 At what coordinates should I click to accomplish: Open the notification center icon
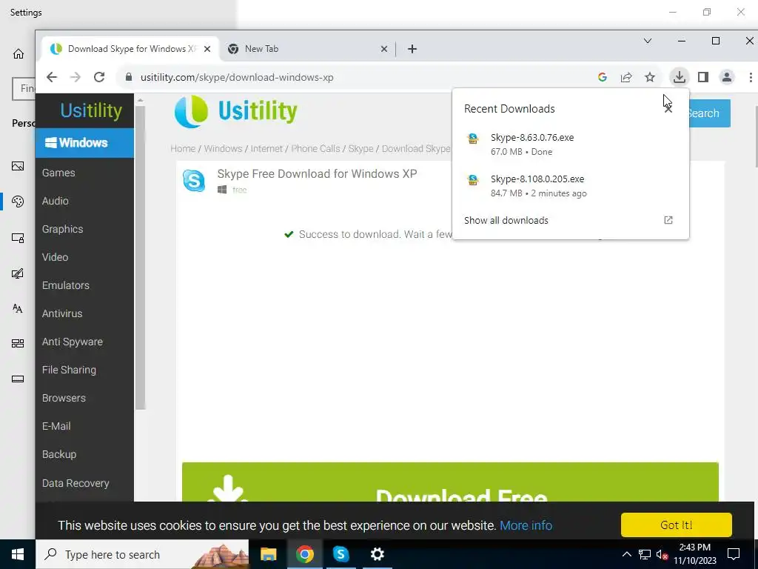[734, 554]
